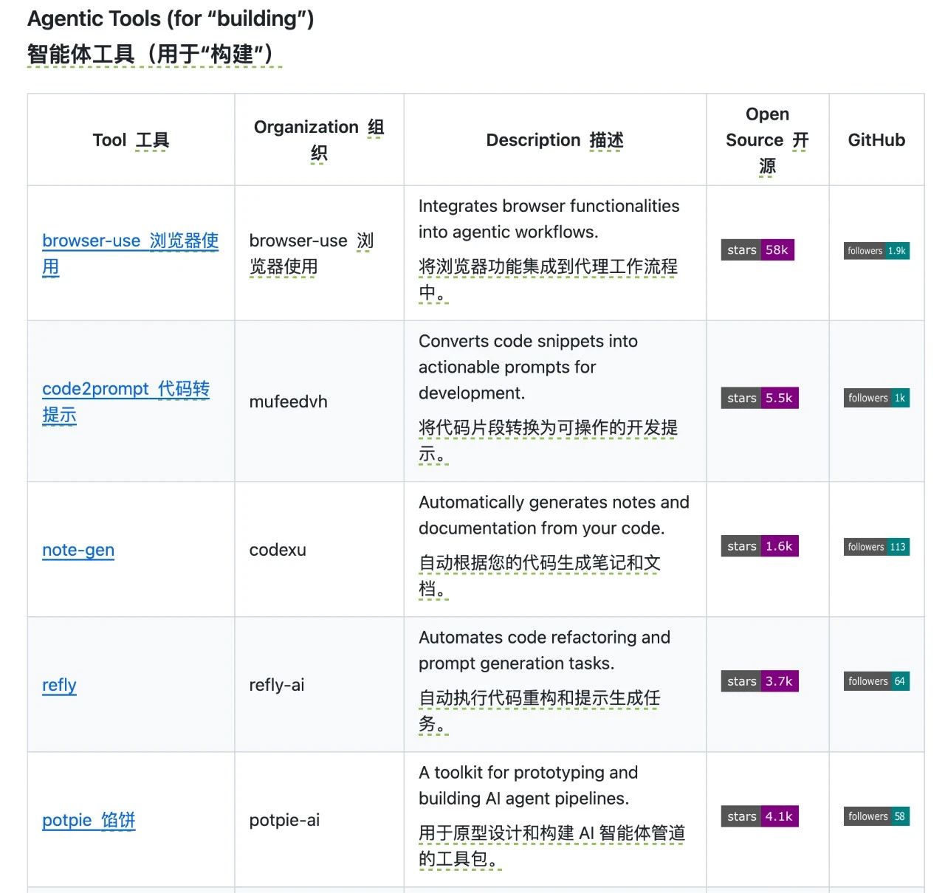Click the stars 58k badge
Image resolution: width=945 pixels, height=893 pixels.
tap(757, 250)
